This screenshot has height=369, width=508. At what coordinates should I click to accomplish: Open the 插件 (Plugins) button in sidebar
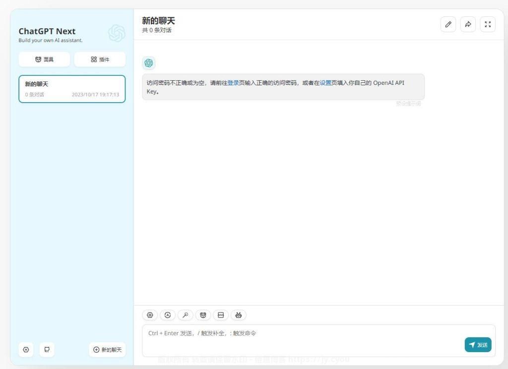coord(100,60)
